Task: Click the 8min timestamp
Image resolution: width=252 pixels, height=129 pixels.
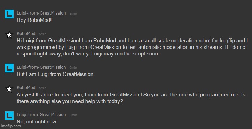Action: coord(73,14)
